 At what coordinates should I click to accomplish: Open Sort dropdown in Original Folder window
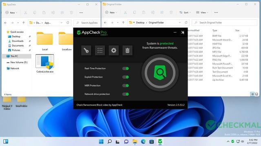(185, 13)
